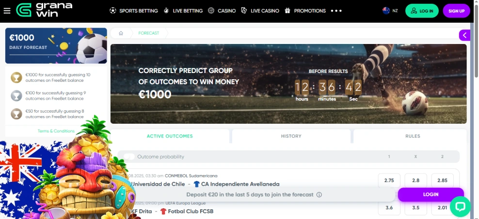Click the €1000 Daily Forecast banner
The width and height of the screenshot is (479, 219).
(x=56, y=46)
